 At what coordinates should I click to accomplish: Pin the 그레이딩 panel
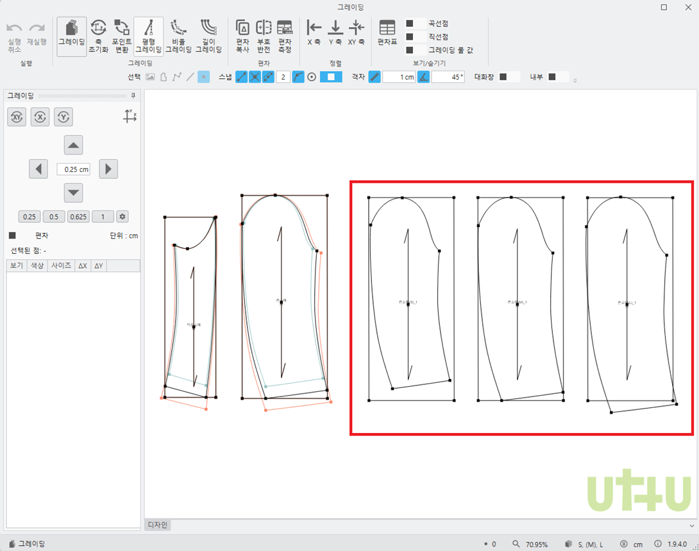tap(133, 96)
